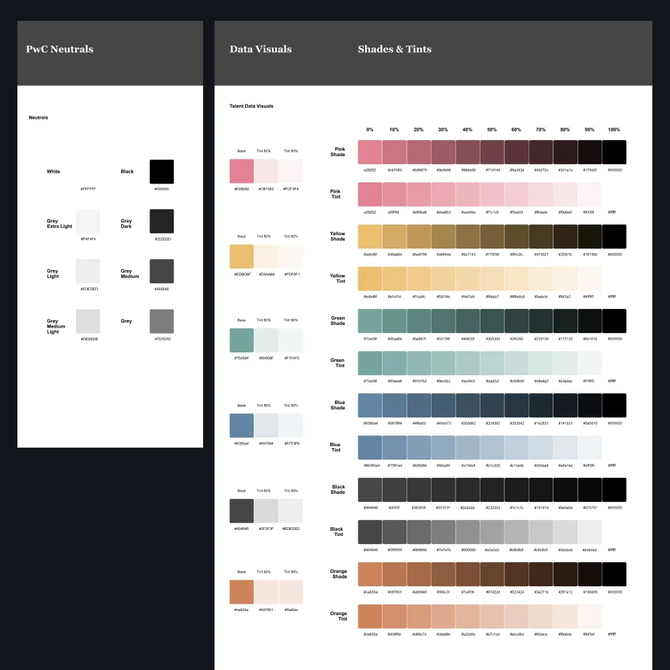Select the Black Tint 50% swatch
The image size is (670, 670).
click(492, 532)
